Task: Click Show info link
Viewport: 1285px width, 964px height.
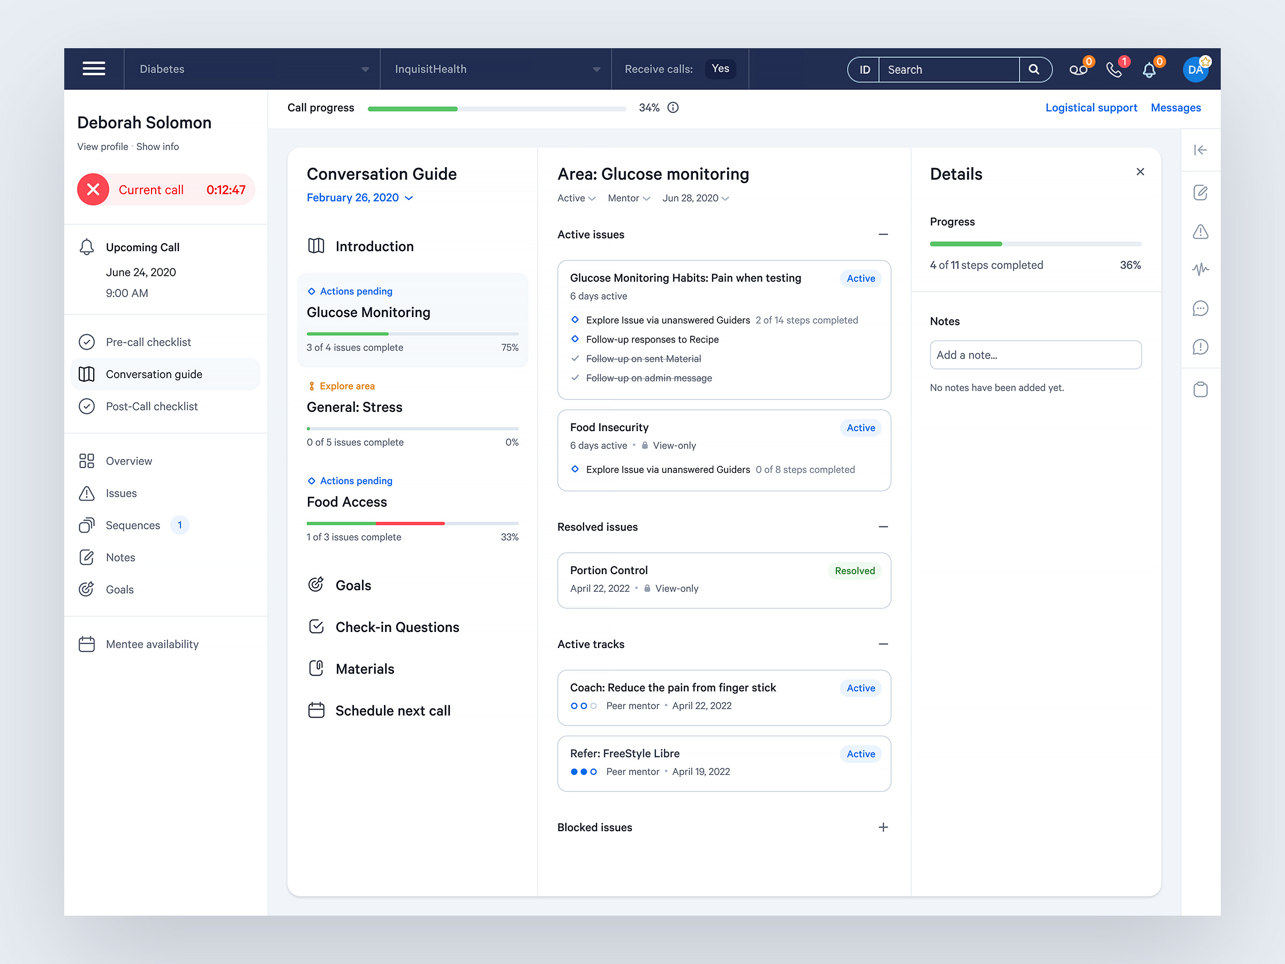Action: click(x=157, y=146)
